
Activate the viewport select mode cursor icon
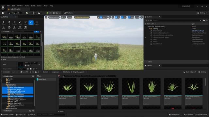pos(98,17)
